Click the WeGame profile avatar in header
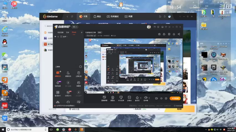 [169, 16]
